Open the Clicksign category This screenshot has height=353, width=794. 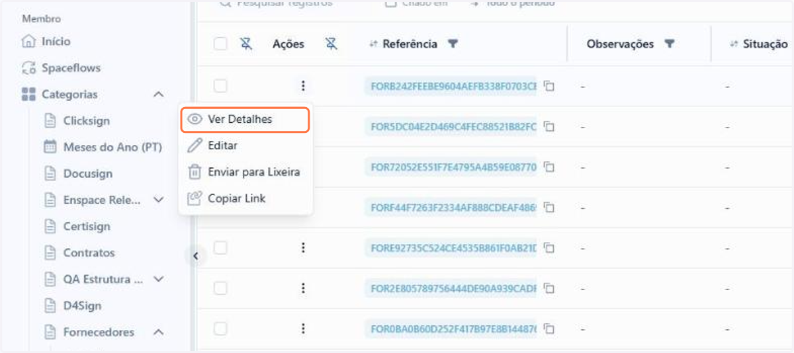87,121
